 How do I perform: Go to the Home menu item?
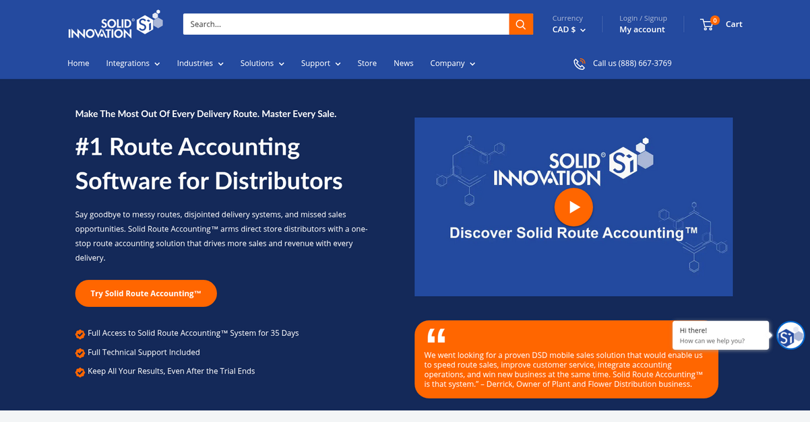[x=78, y=63]
